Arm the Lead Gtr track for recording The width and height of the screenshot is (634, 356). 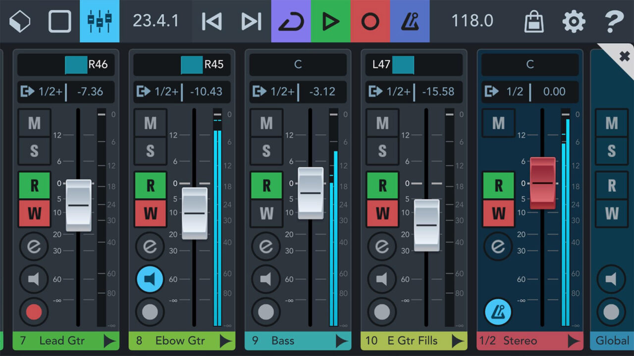[x=34, y=312]
